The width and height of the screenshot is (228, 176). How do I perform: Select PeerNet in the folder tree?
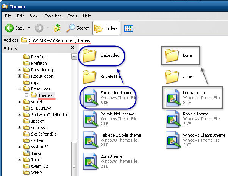38,57
